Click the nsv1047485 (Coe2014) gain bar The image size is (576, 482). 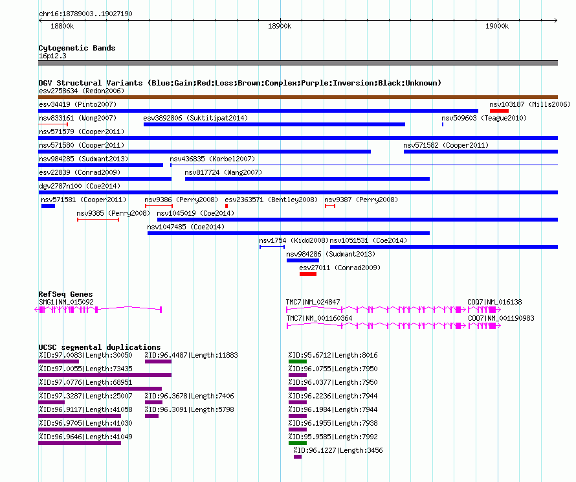(289, 233)
